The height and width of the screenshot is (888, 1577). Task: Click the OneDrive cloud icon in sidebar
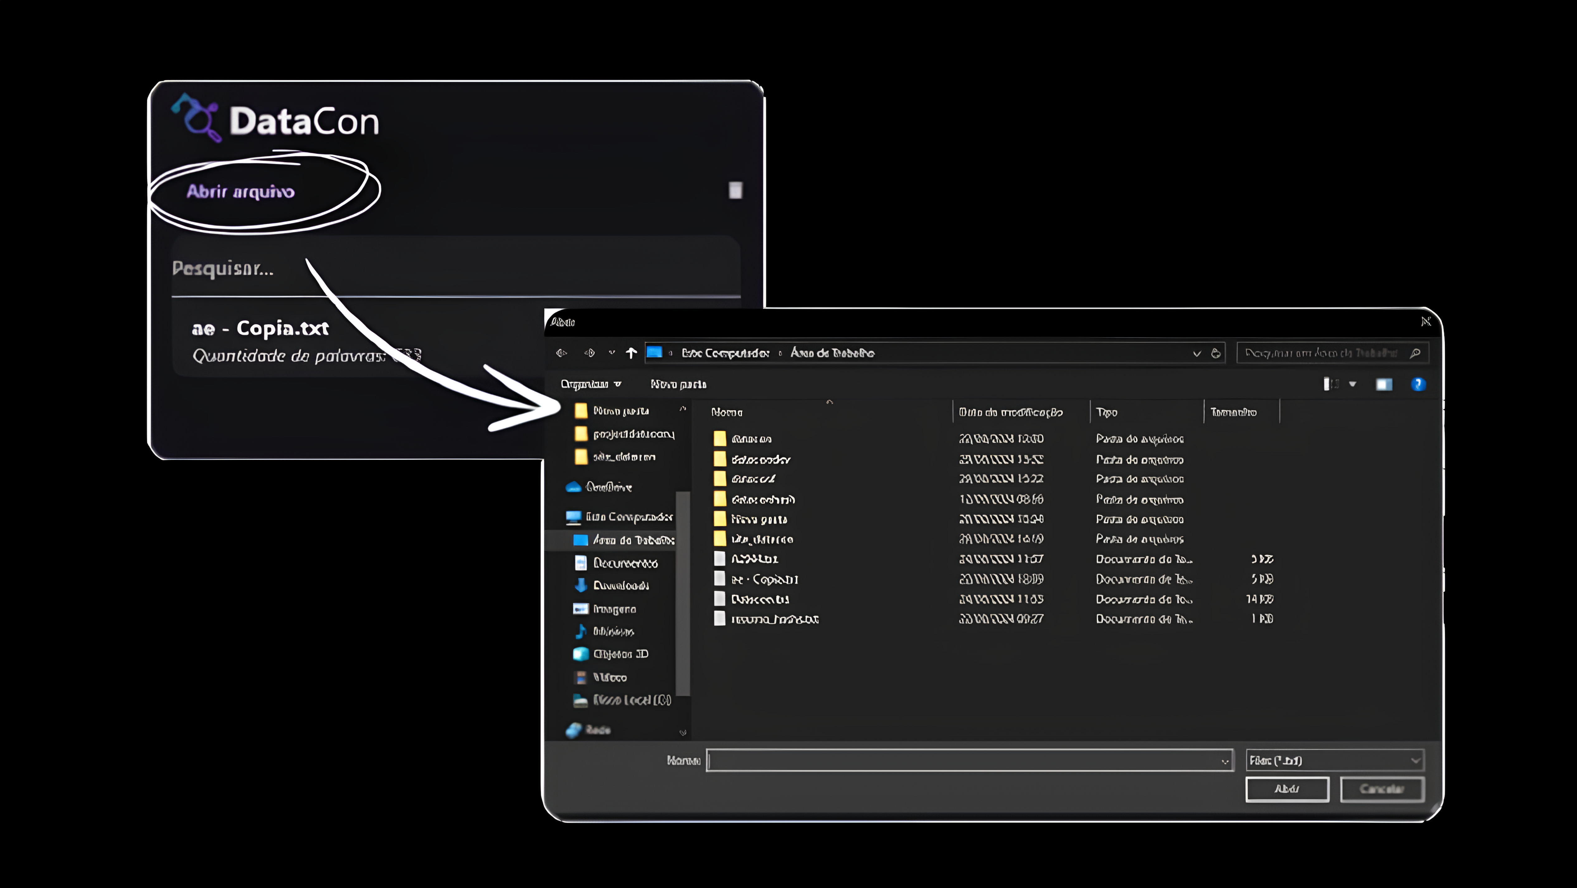pos(574,487)
